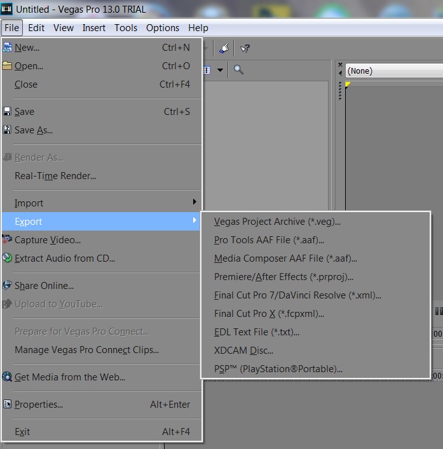443x449 pixels.
Task: Click the Properties icon in File menu
Action: click(x=7, y=404)
